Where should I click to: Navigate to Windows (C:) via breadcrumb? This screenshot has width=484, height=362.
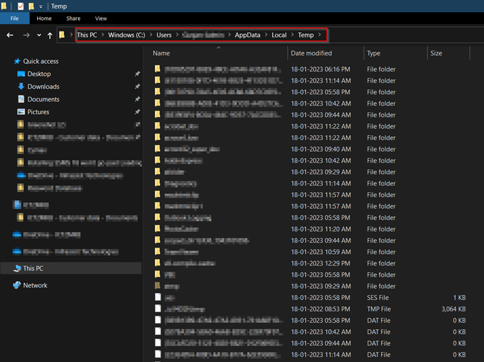tap(126, 35)
